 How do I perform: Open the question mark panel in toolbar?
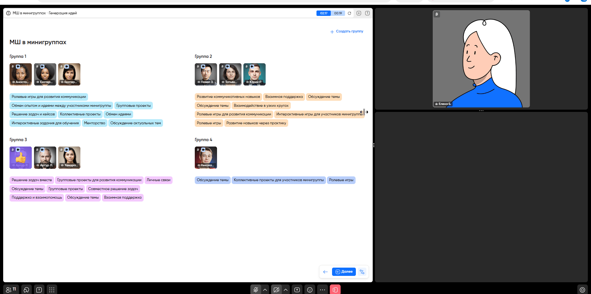(x=39, y=290)
